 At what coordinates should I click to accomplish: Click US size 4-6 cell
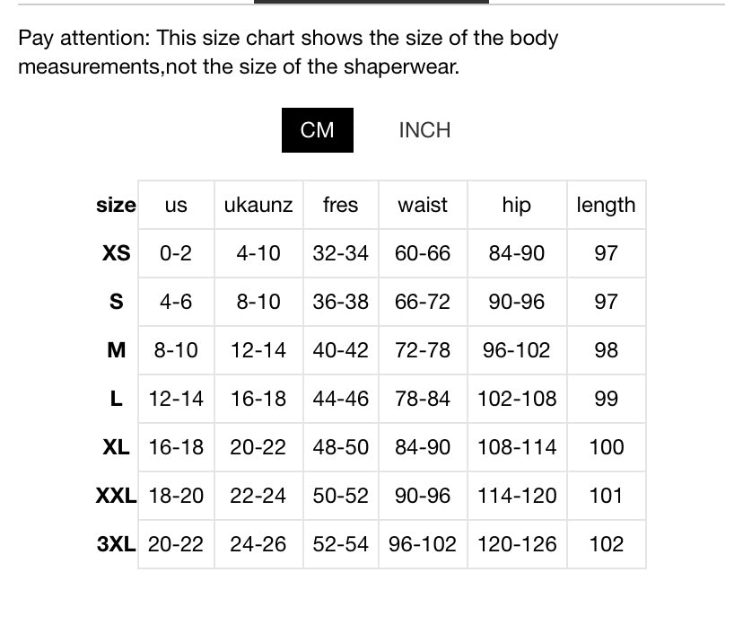pos(176,302)
